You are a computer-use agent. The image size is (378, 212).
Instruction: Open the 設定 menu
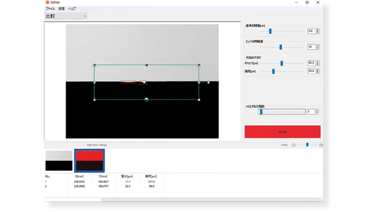pyautogui.click(x=61, y=8)
